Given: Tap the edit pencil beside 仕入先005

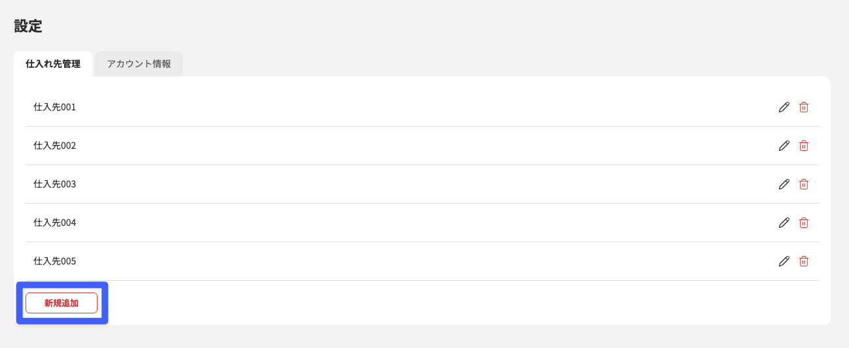Looking at the screenshot, I should 784,261.
